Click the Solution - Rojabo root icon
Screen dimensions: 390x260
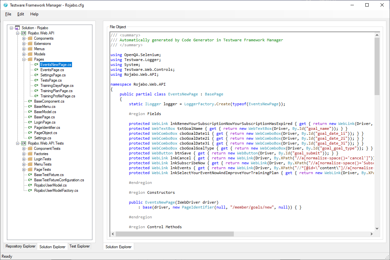(x=17, y=28)
